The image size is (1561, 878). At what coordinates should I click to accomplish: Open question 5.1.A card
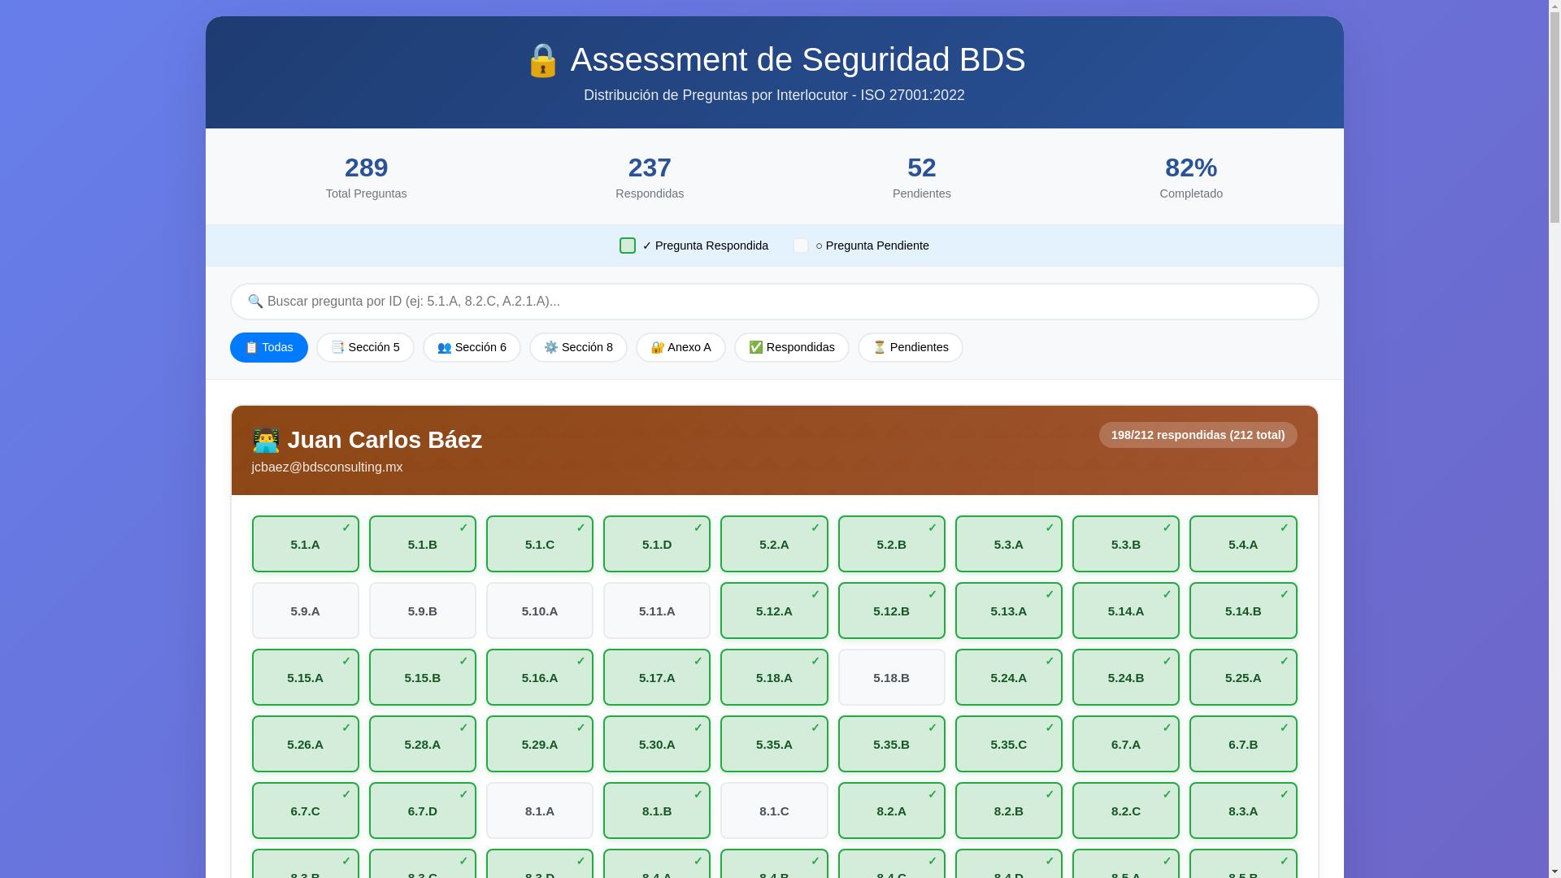tap(306, 544)
